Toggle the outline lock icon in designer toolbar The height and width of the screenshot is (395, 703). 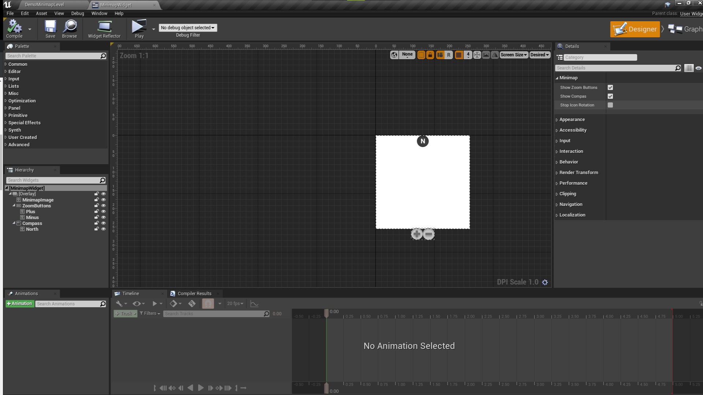coord(431,55)
